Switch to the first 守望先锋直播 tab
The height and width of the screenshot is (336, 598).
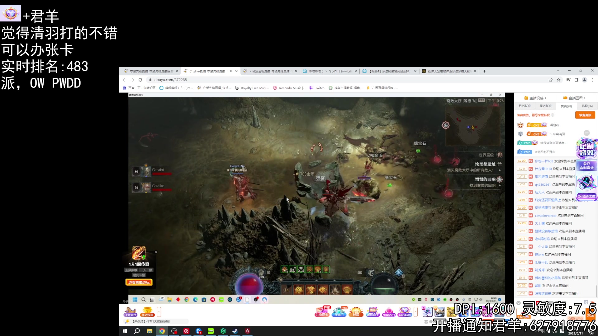(x=151, y=71)
